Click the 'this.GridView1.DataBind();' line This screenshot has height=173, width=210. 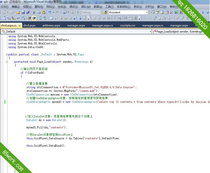point(46,146)
